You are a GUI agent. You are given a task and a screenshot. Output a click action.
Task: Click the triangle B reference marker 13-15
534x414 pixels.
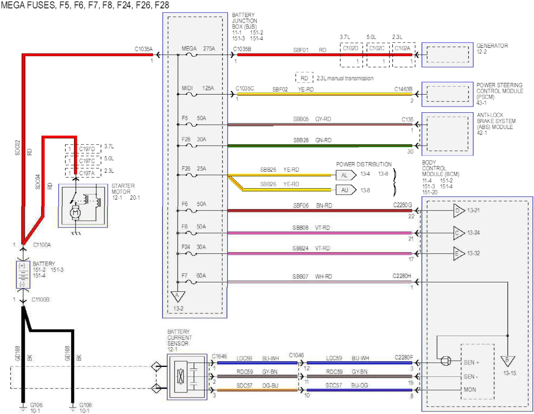[x=508, y=361]
